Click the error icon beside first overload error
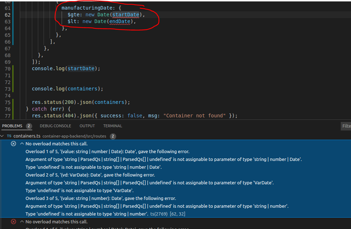This screenshot has width=351, height=229. click(x=13, y=144)
